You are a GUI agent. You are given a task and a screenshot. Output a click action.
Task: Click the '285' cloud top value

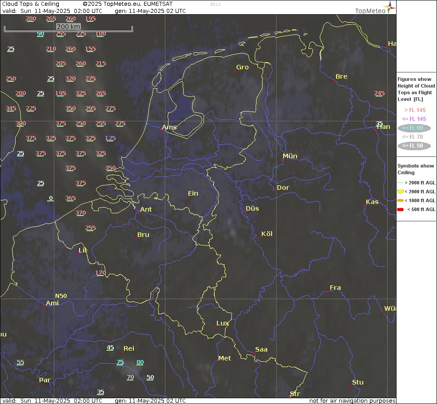[x=60, y=64]
